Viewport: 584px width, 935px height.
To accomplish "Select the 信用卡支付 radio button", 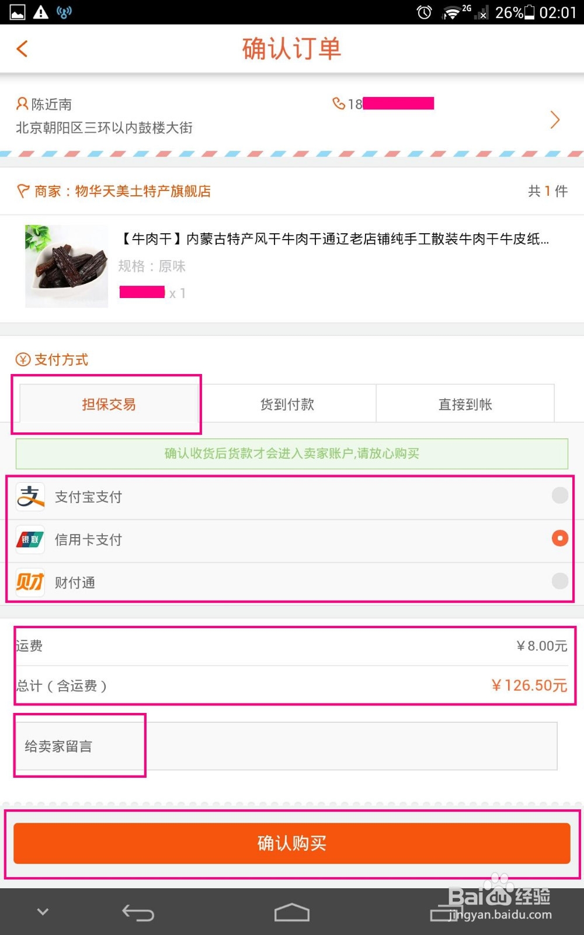I will pyautogui.click(x=559, y=538).
